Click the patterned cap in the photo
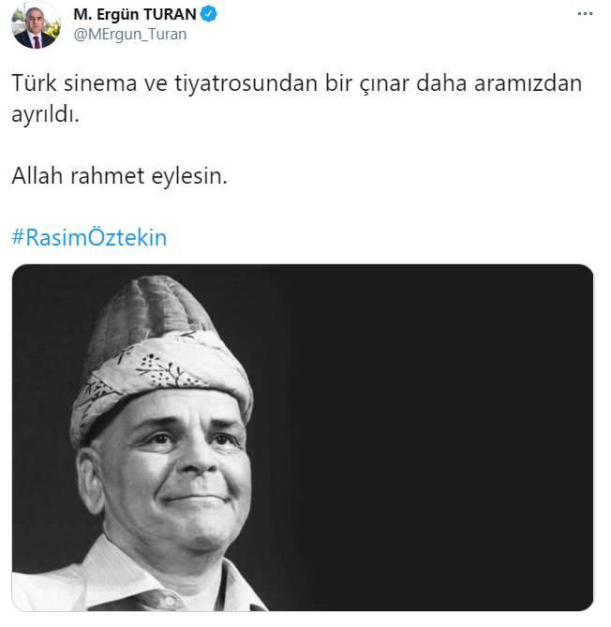Viewport: 611px width, 627px height. click(161, 356)
